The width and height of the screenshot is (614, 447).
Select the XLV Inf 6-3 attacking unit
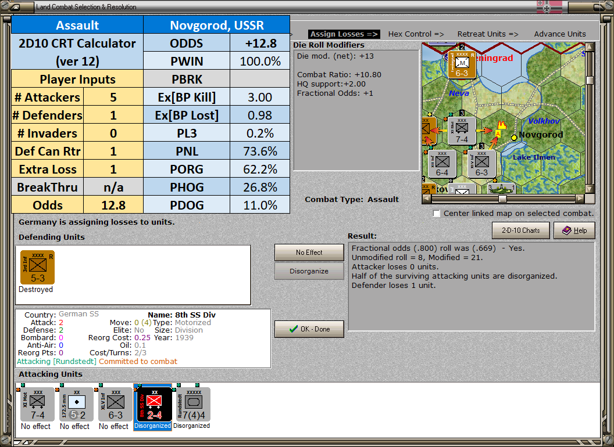pos(116,405)
